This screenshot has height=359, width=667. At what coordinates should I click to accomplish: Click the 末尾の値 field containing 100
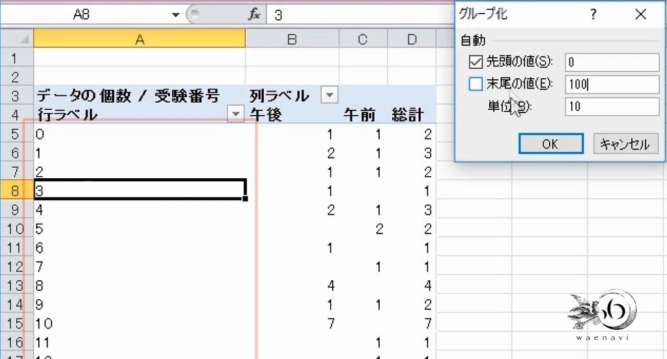pyautogui.click(x=612, y=84)
